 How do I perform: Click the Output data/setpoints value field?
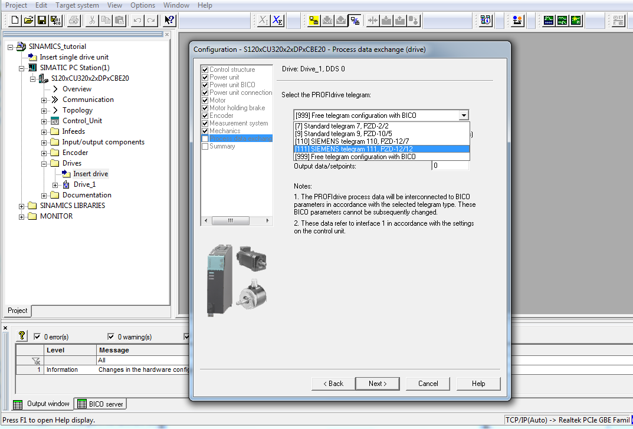point(451,166)
